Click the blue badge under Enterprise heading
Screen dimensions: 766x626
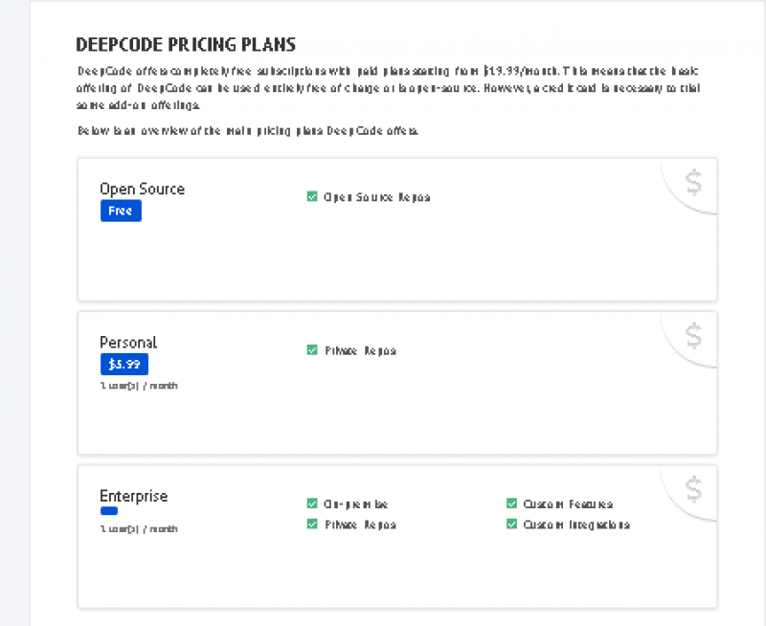point(108,511)
